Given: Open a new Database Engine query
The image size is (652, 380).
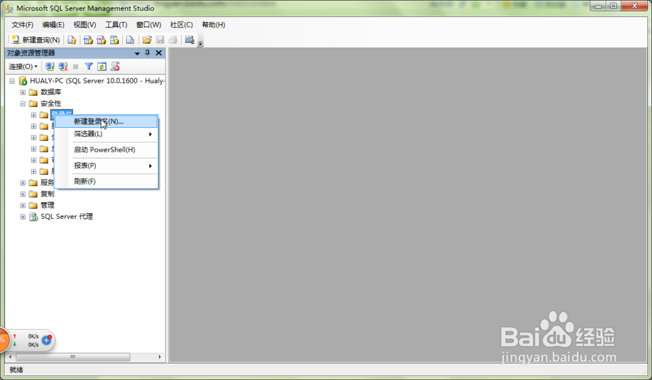Looking at the screenshot, I should tap(71, 40).
